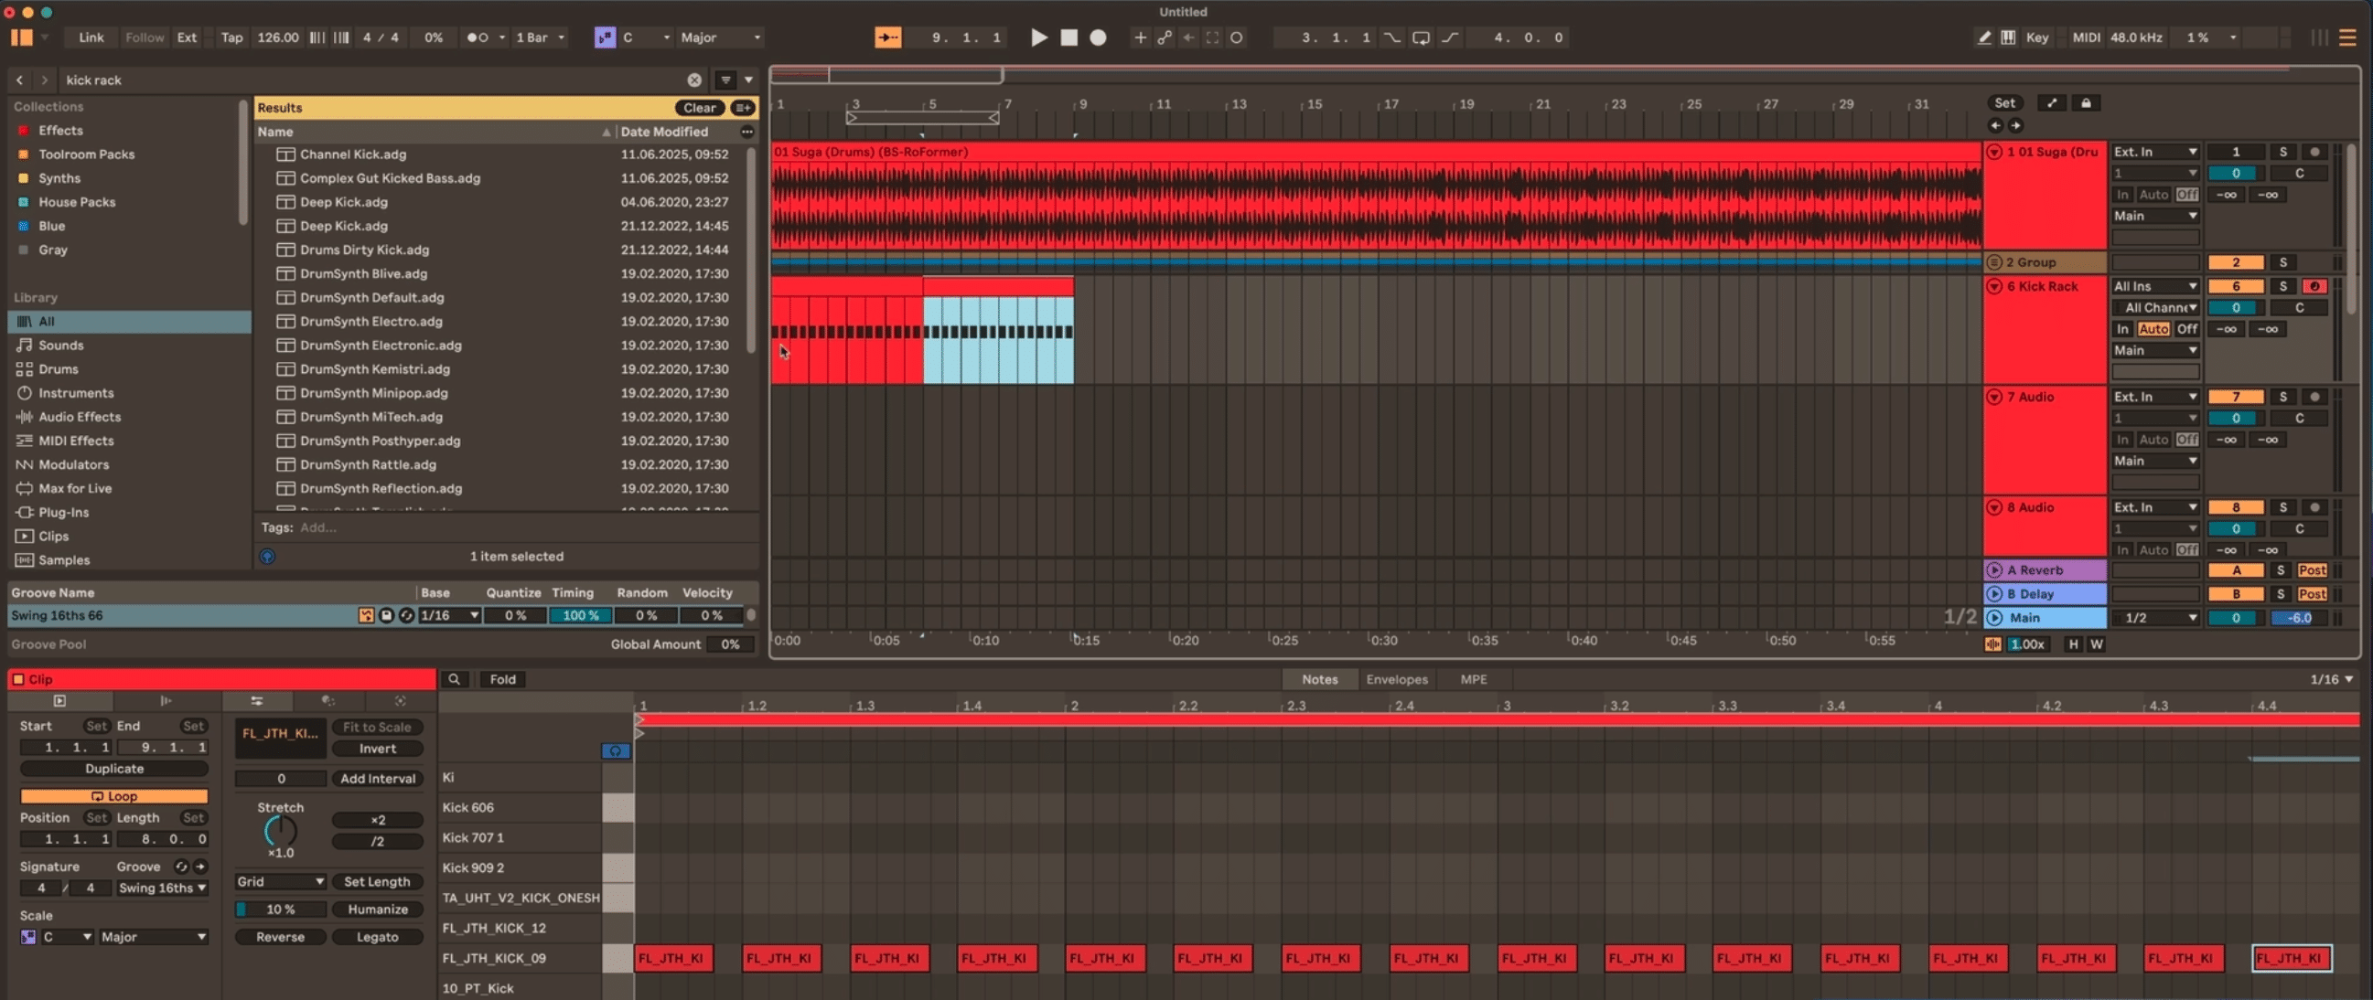Switch to the Envelopes tab
2373x1000 pixels.
click(1398, 678)
